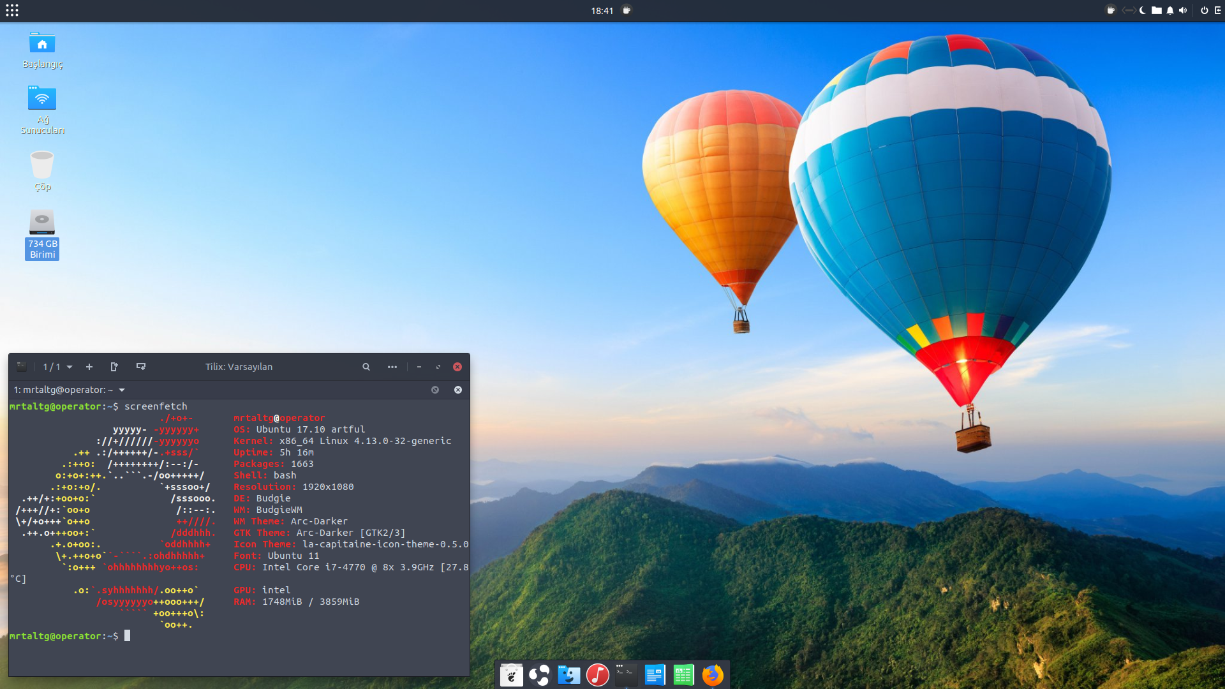Open the terminal icon in the dock

[626, 674]
